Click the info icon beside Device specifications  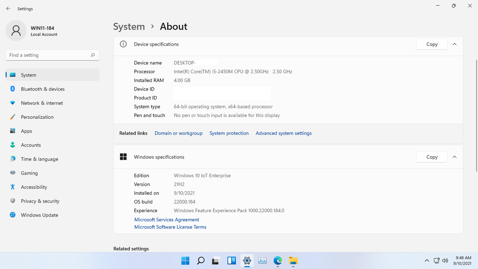pos(123,44)
